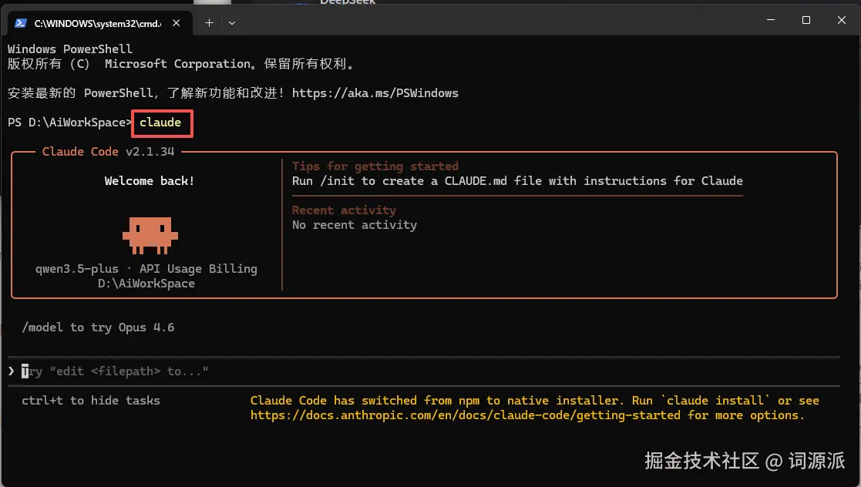Click the 'Tips for getting started' heading
861x487 pixels.
click(375, 166)
